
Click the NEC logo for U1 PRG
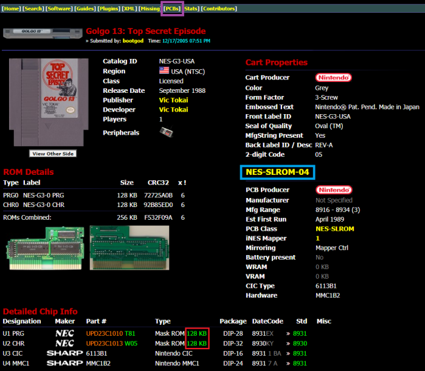[64, 333]
